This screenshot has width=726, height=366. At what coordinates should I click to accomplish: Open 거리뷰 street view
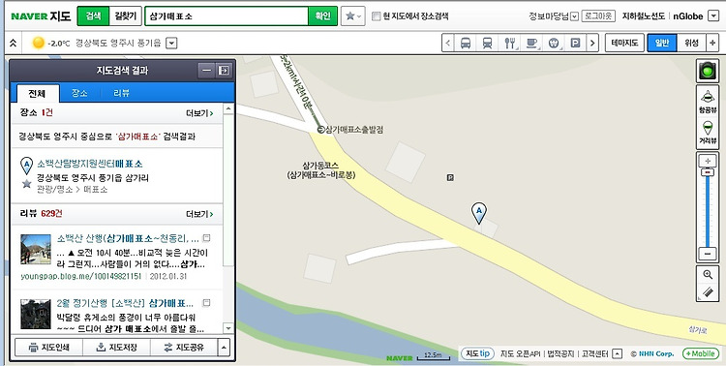708,132
